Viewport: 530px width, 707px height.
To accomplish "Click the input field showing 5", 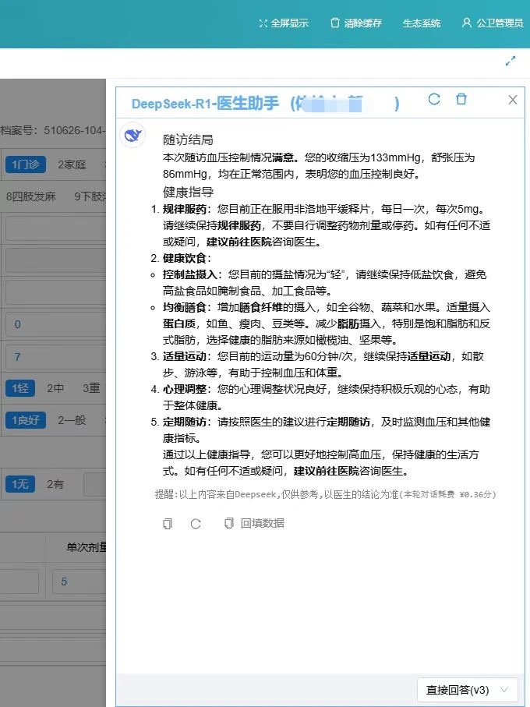I will (78, 582).
